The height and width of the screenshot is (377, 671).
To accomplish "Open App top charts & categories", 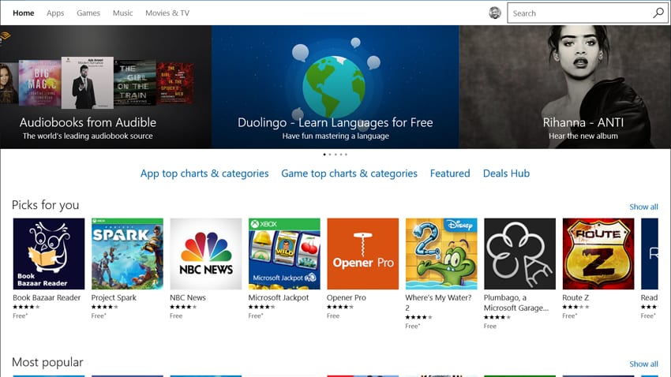I will (x=204, y=174).
